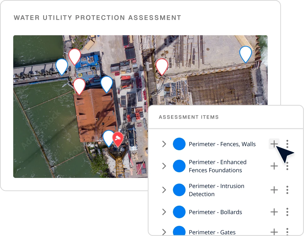The width and height of the screenshot is (304, 236).
Task: Click blue circle for Perimeter - Fences, Walls
Action: (179, 144)
